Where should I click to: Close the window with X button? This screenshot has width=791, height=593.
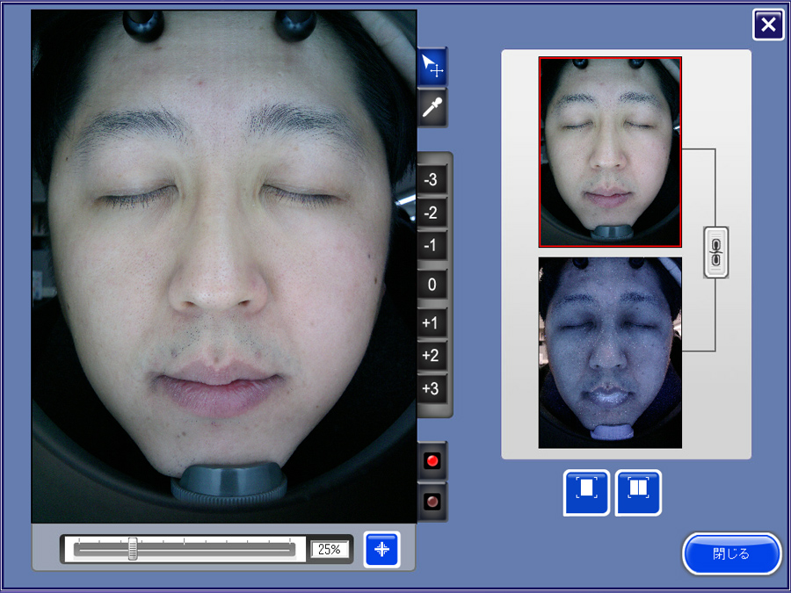click(x=768, y=25)
